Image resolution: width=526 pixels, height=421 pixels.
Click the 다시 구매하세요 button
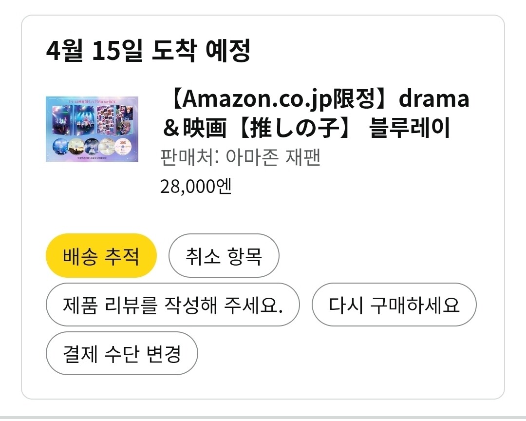point(394,305)
